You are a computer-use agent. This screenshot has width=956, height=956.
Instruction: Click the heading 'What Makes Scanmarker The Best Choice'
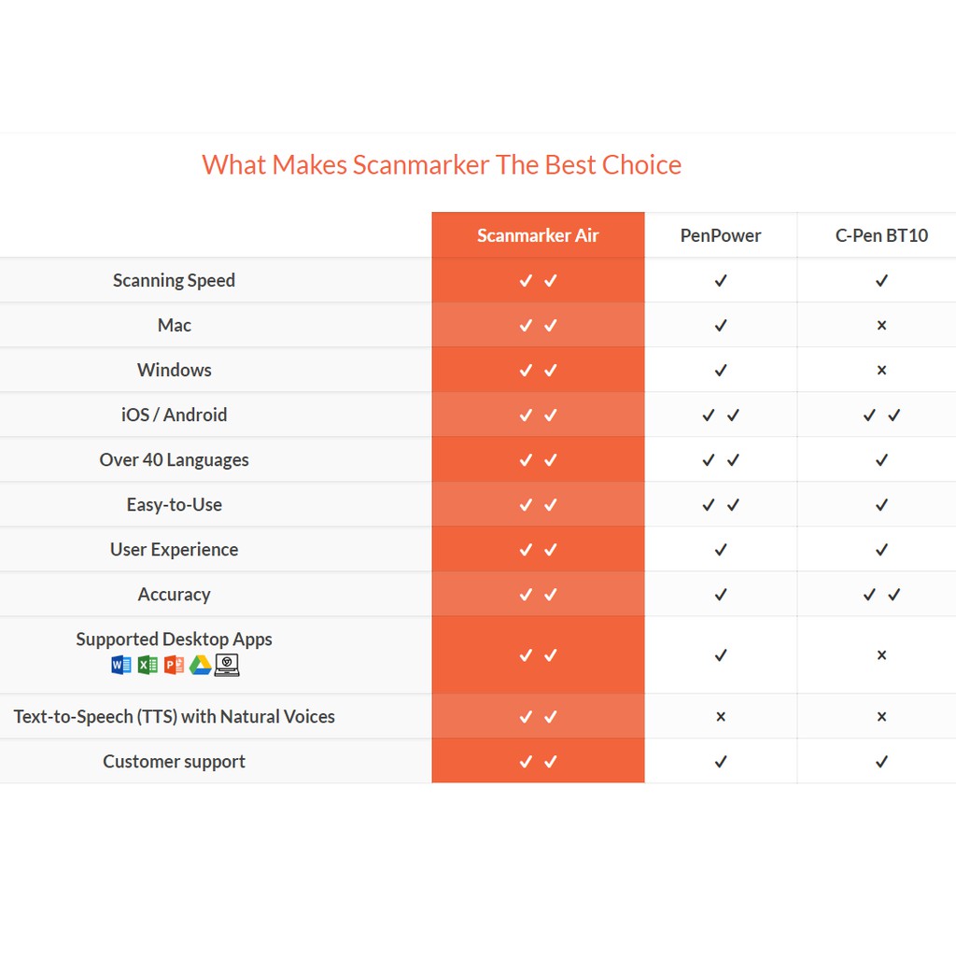click(x=442, y=165)
